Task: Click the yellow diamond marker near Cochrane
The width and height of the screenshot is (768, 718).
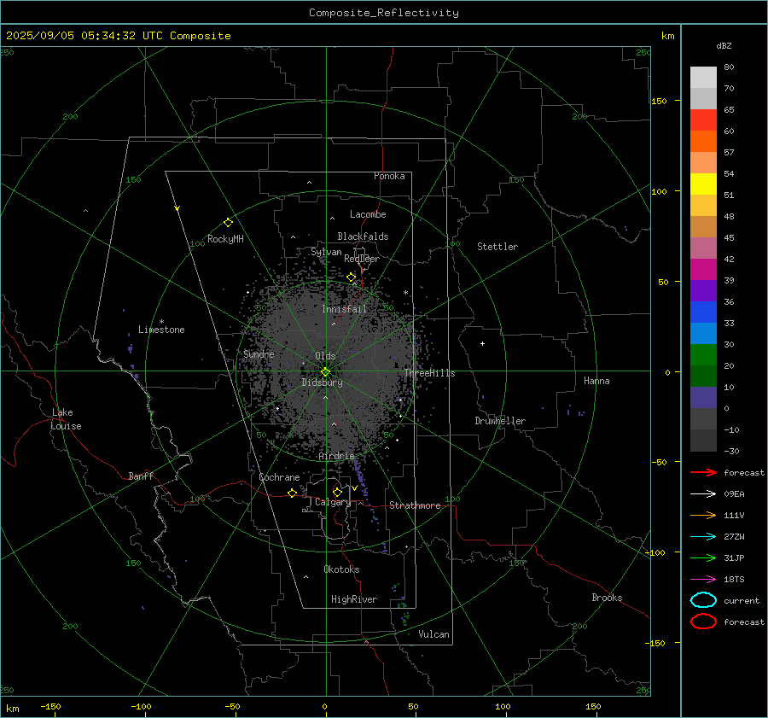Action: tap(293, 493)
